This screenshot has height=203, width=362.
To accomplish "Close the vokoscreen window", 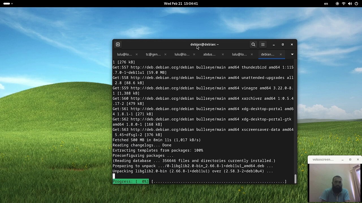I will coord(358,160).
